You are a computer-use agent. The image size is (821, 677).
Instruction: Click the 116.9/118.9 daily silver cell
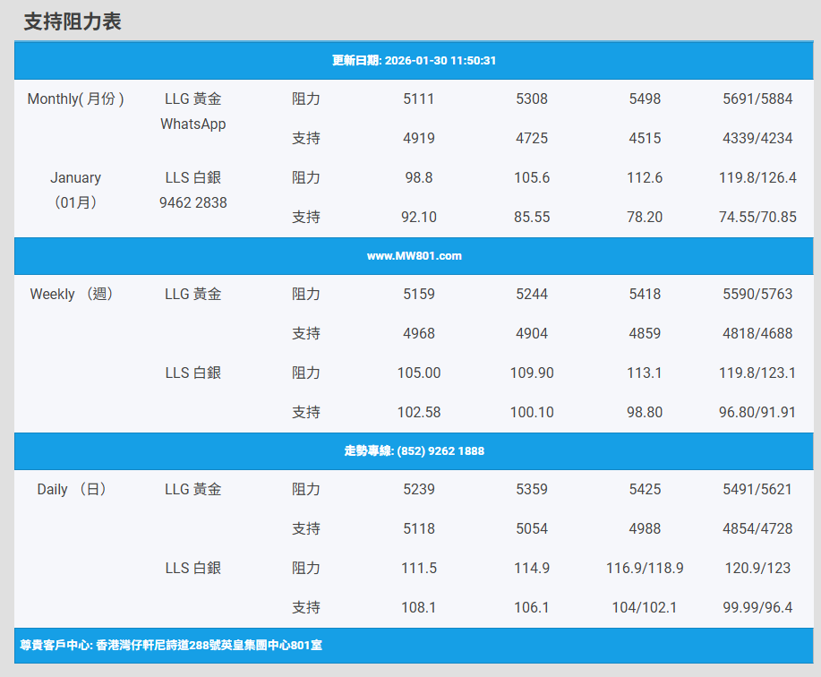(645, 569)
